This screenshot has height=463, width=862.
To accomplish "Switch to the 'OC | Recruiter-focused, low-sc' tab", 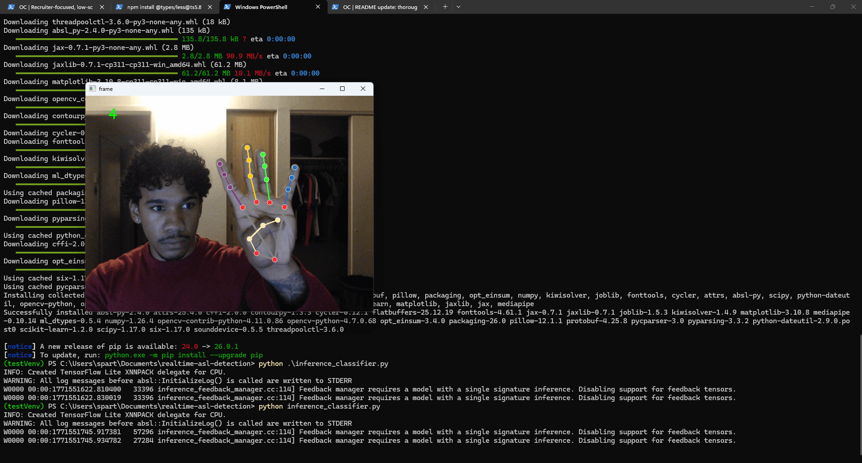I will point(54,7).
